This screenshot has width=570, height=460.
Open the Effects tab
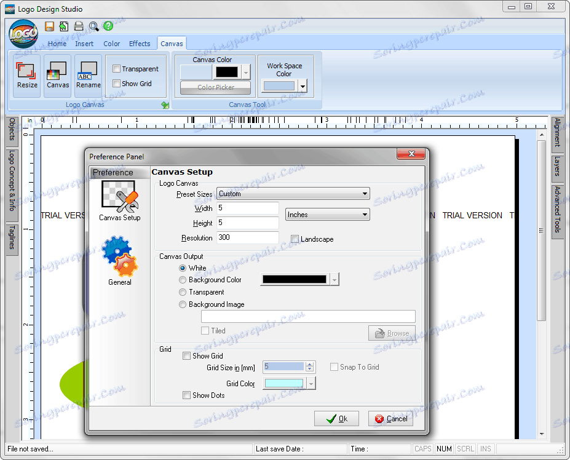click(x=140, y=44)
